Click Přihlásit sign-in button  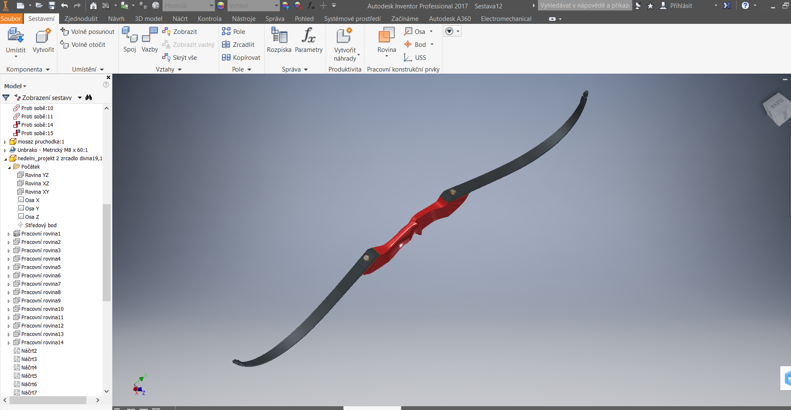pyautogui.click(x=681, y=6)
